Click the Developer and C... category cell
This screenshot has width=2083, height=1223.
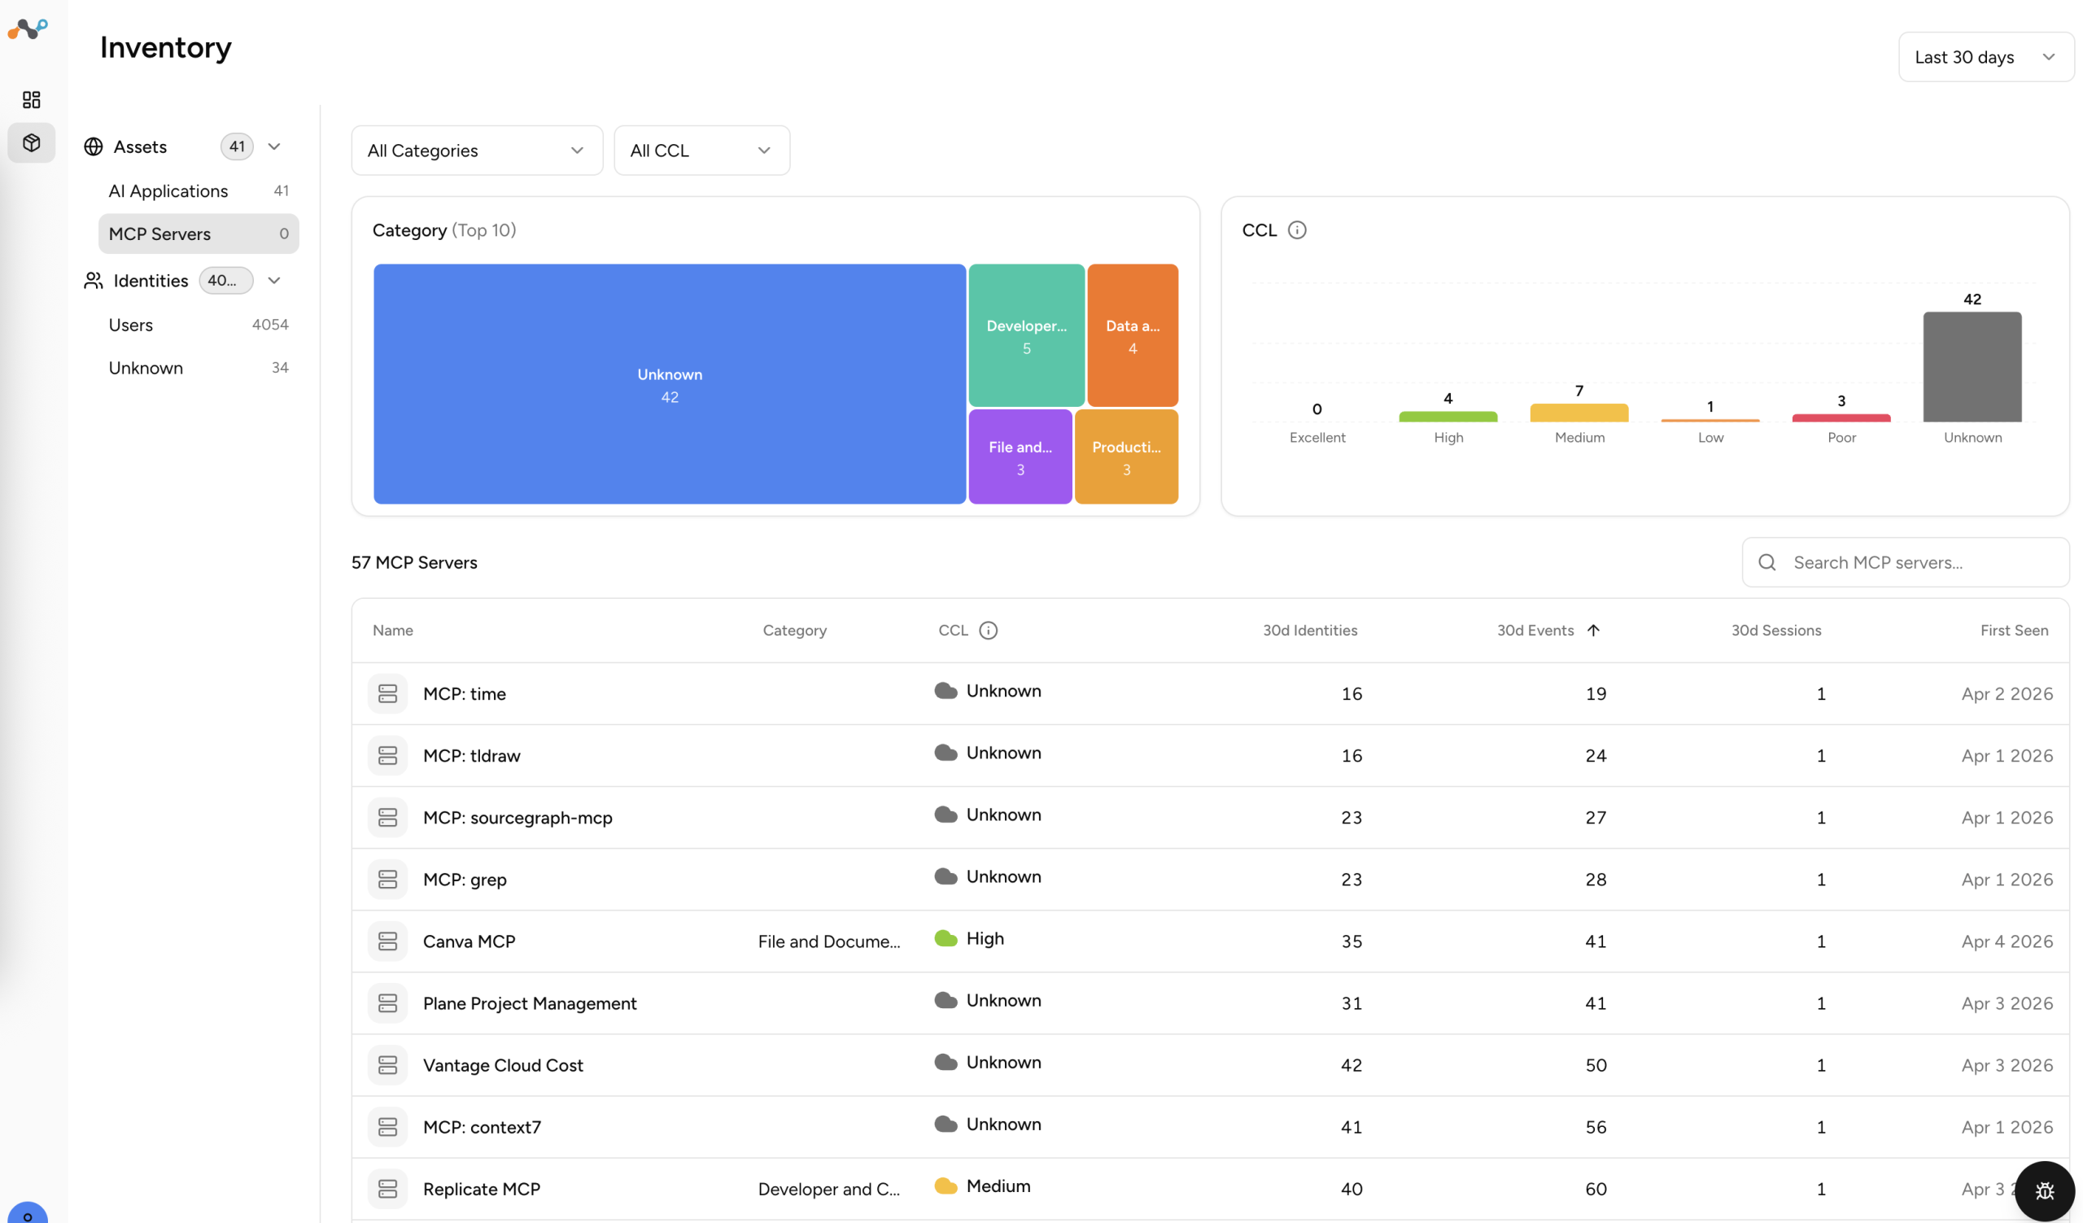pyautogui.click(x=829, y=1189)
